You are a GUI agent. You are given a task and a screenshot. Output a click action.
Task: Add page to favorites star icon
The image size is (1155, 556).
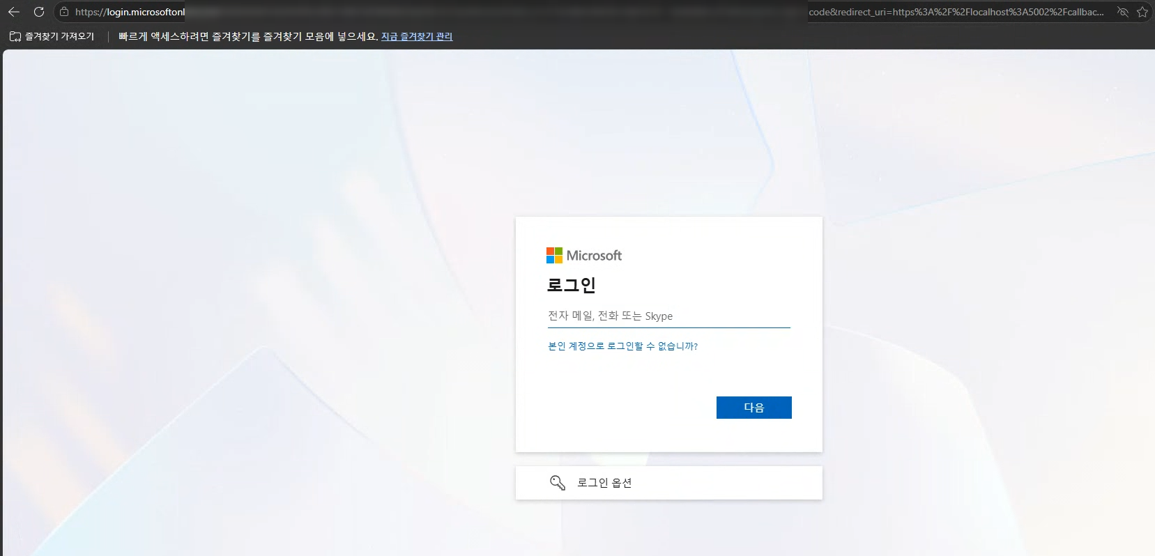[x=1142, y=12]
